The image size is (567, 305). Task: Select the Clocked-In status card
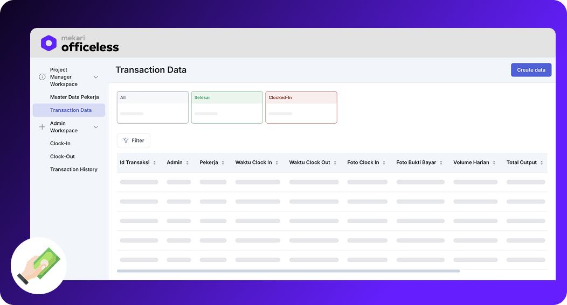(x=301, y=108)
